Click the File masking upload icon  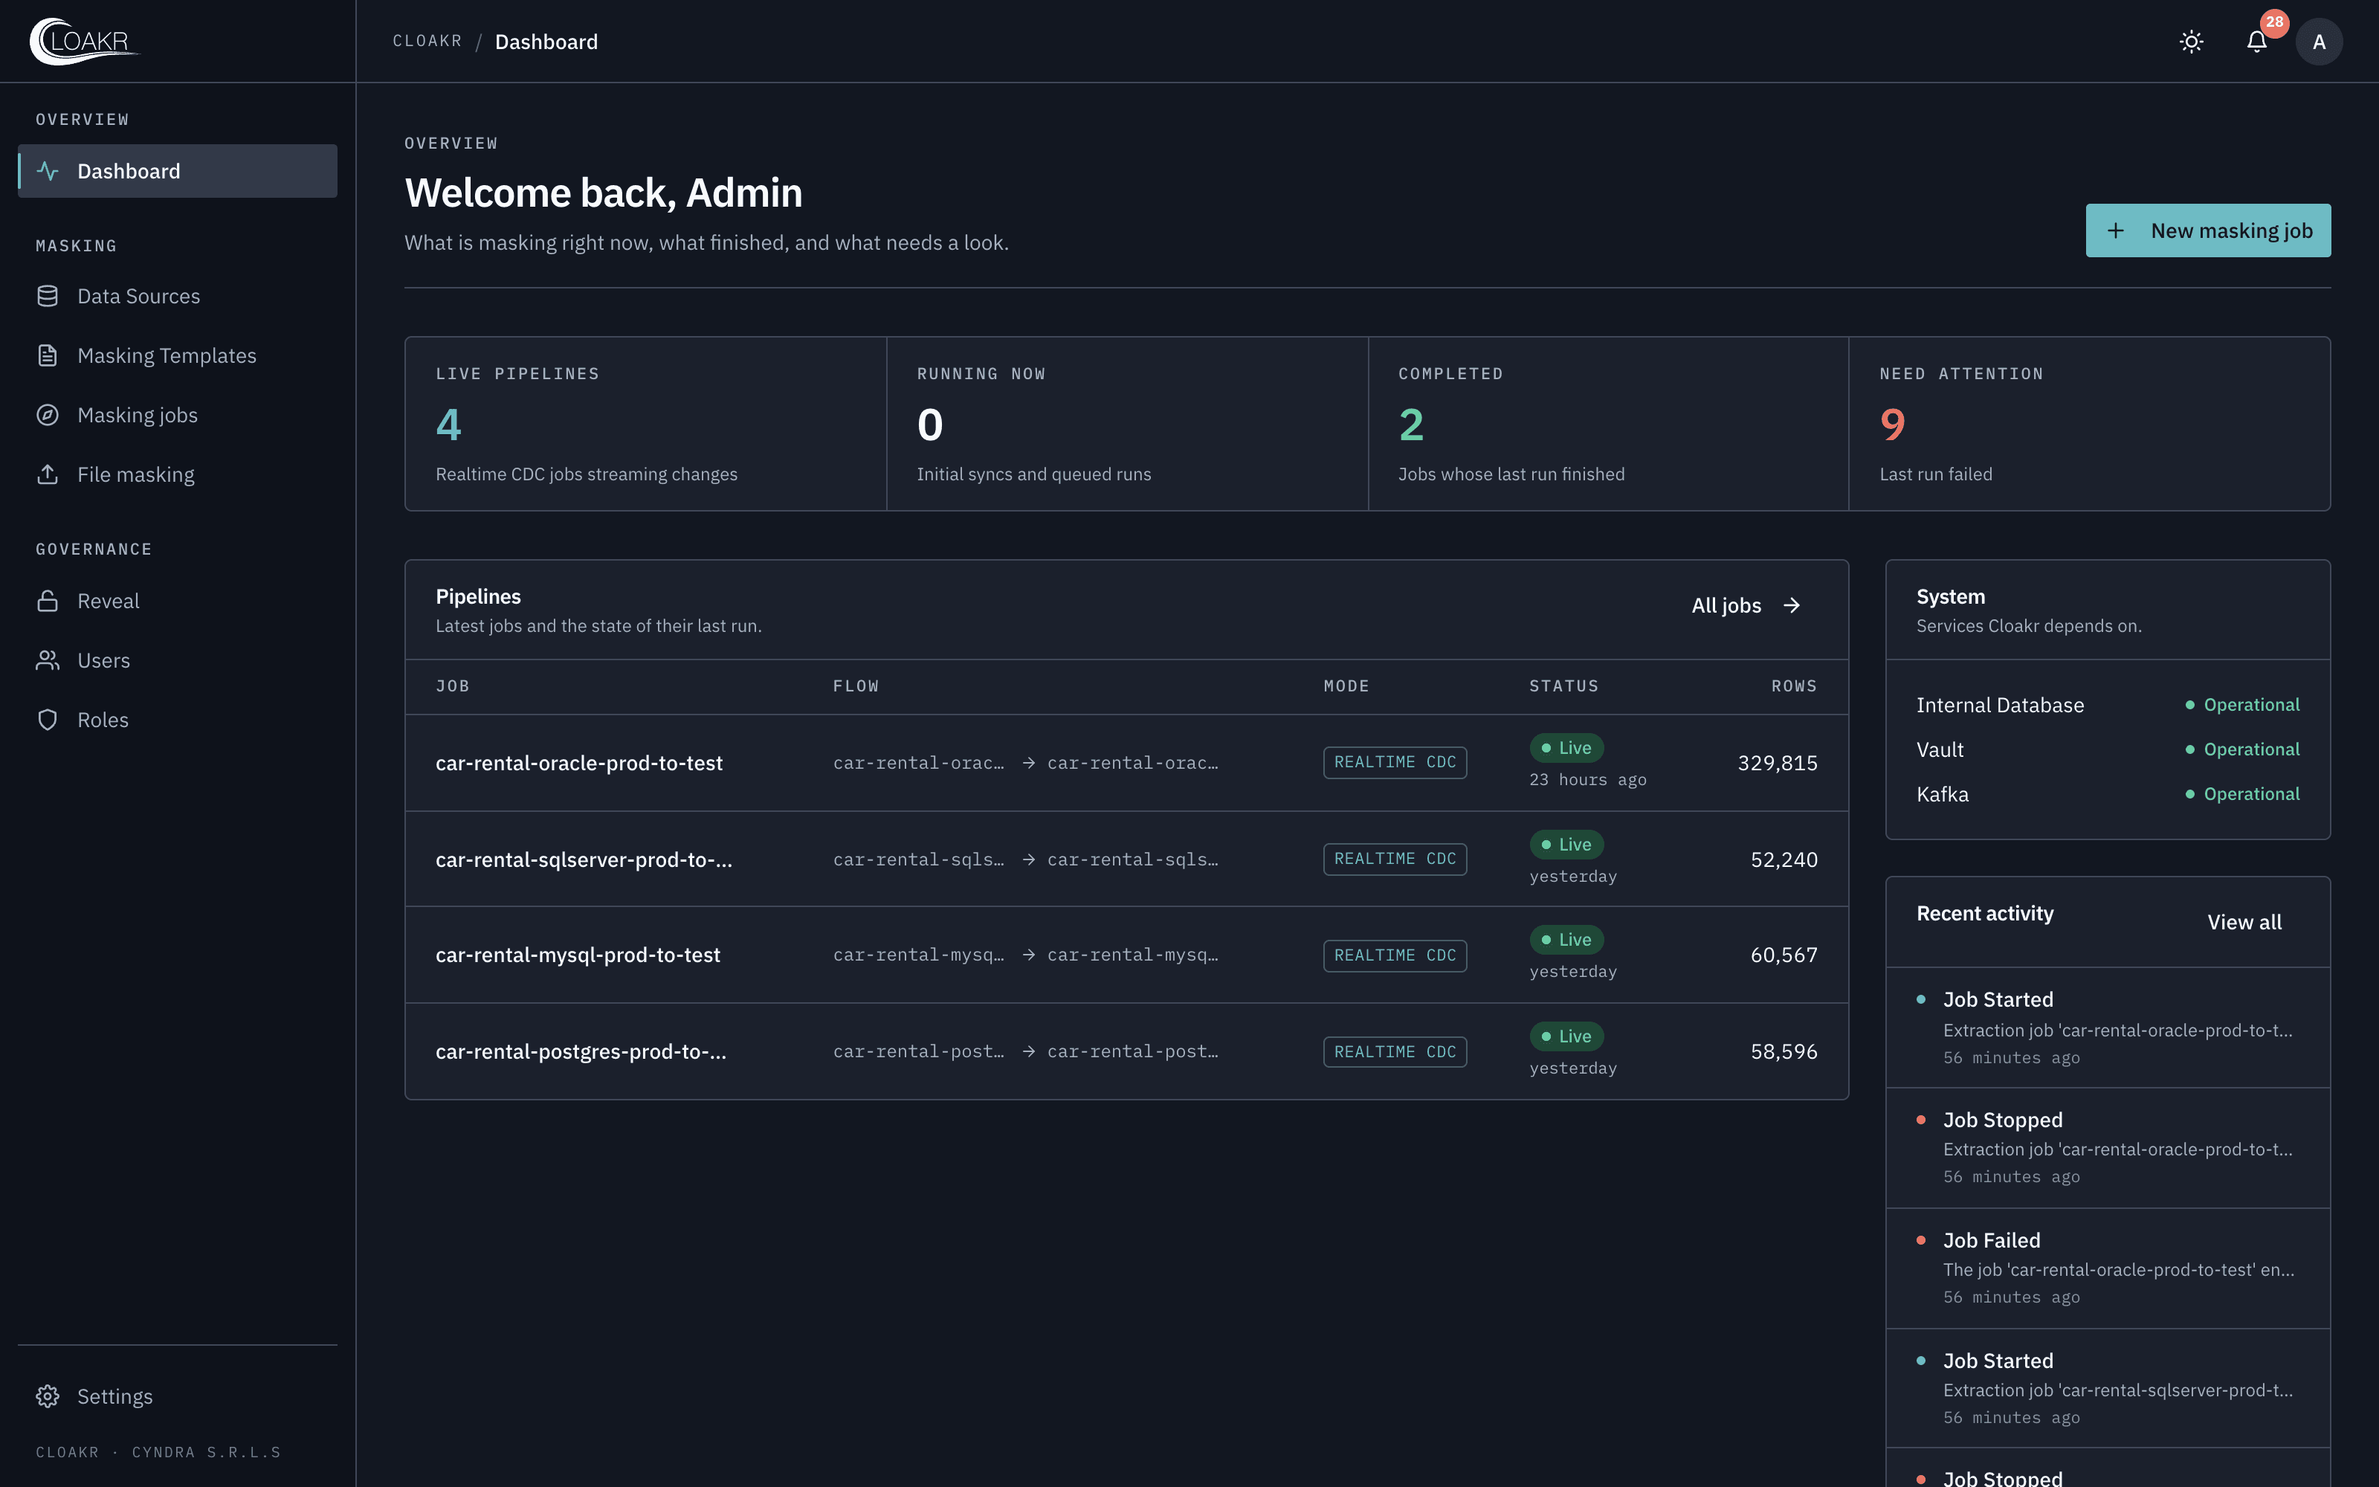point(47,474)
